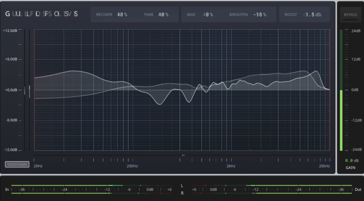
Task: Click the RECOVER percentage value
Action: point(122,14)
